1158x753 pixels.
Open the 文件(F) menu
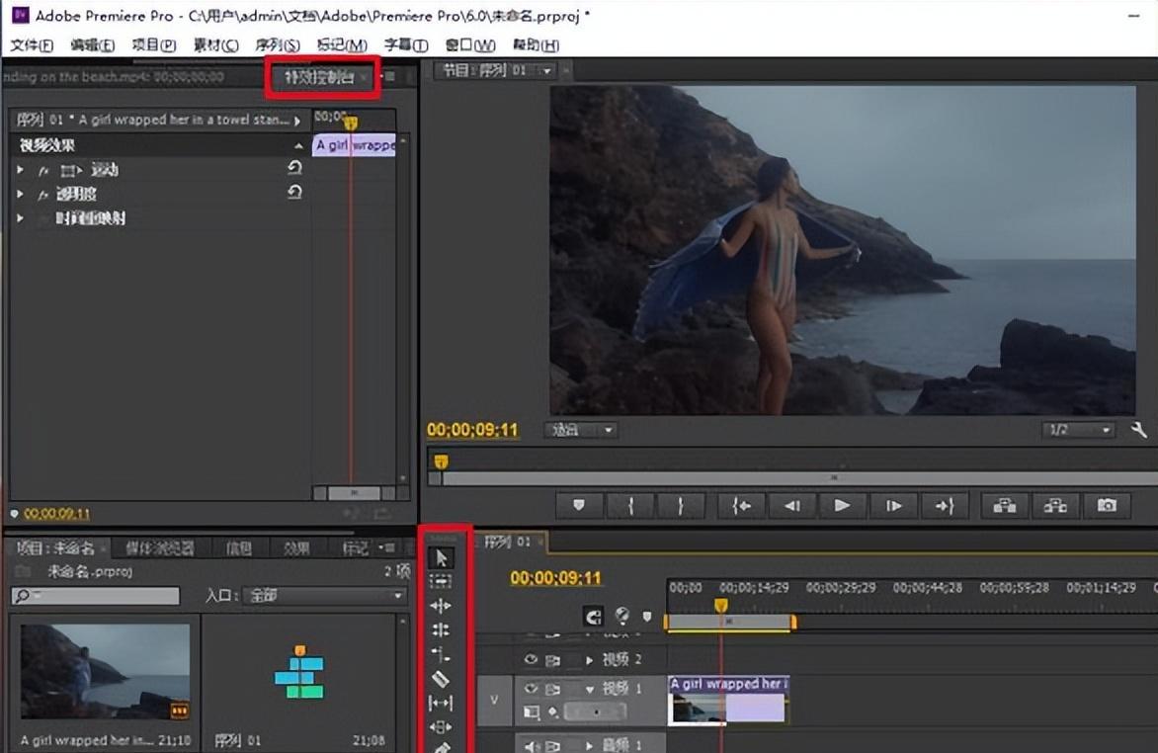[32, 45]
